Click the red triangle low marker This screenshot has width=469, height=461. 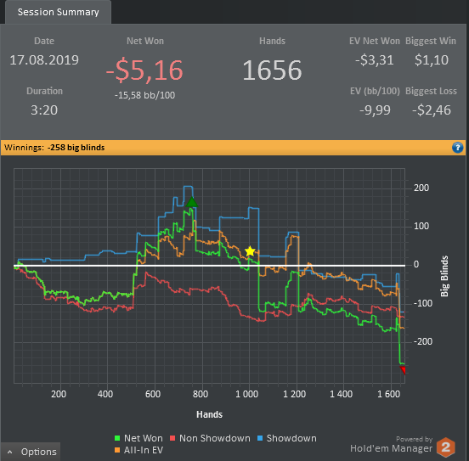click(403, 370)
